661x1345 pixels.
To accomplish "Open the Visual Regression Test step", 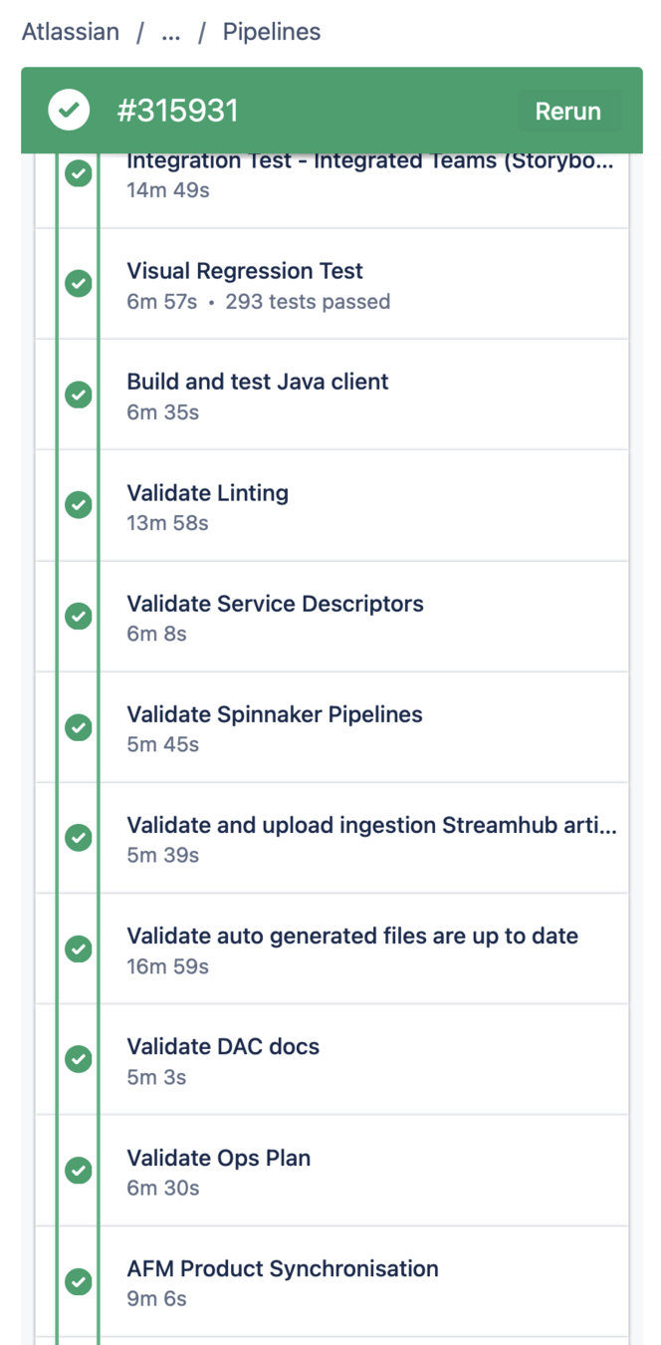I will click(245, 271).
